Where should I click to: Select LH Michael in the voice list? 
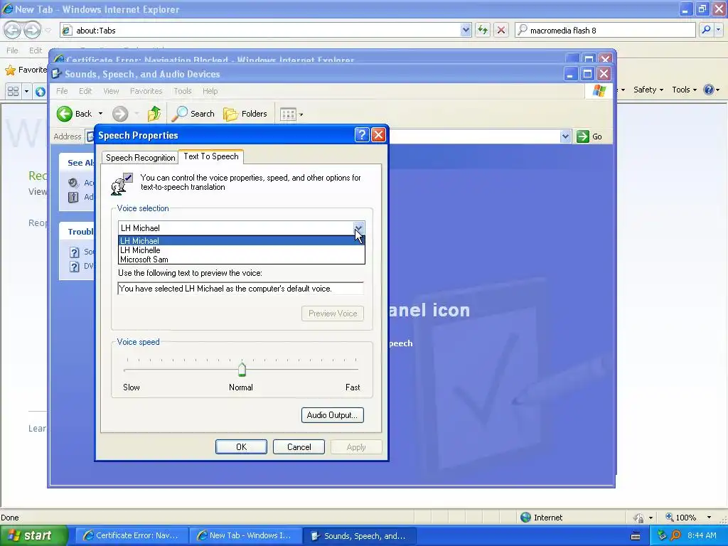(x=242, y=240)
